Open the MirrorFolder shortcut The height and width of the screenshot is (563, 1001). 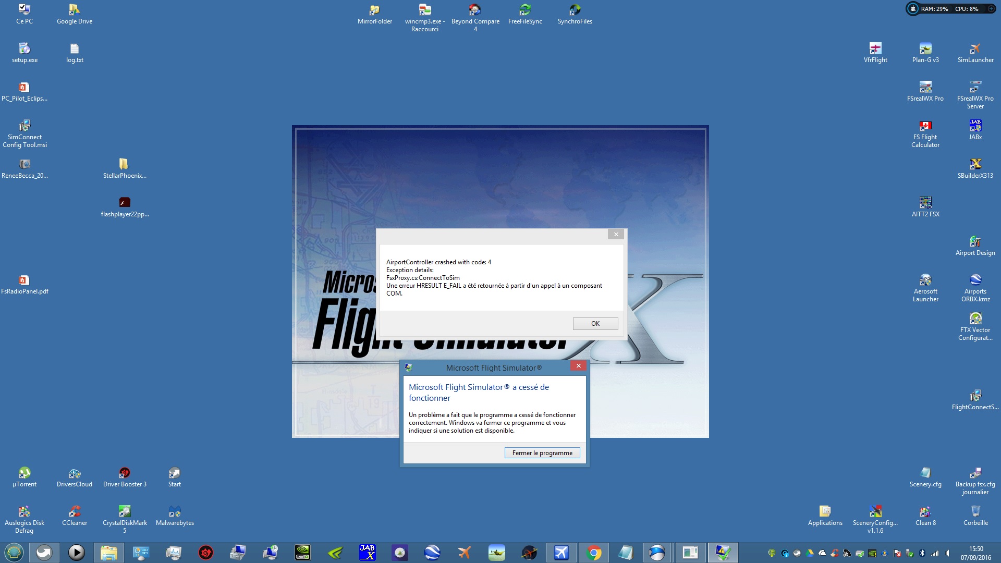(x=374, y=14)
